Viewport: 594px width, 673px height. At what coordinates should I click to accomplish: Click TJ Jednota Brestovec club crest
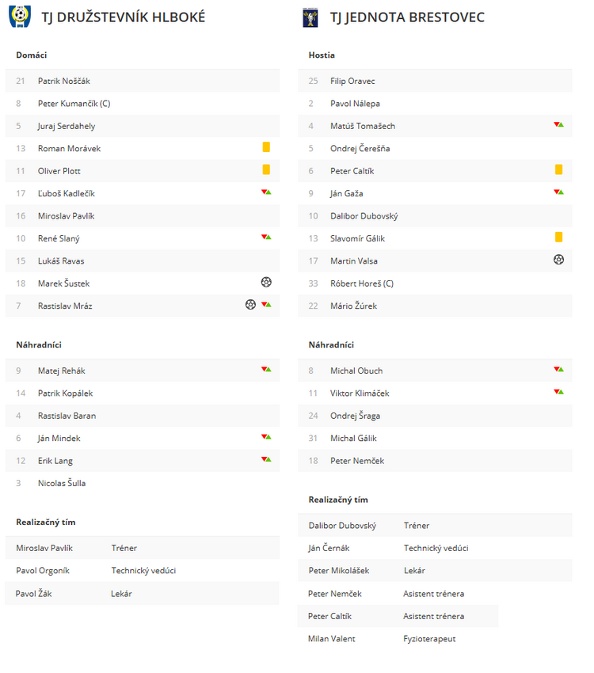(x=310, y=17)
